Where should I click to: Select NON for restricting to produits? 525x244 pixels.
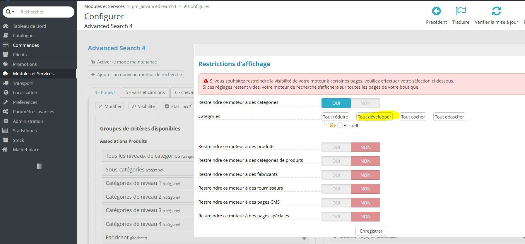pos(365,147)
